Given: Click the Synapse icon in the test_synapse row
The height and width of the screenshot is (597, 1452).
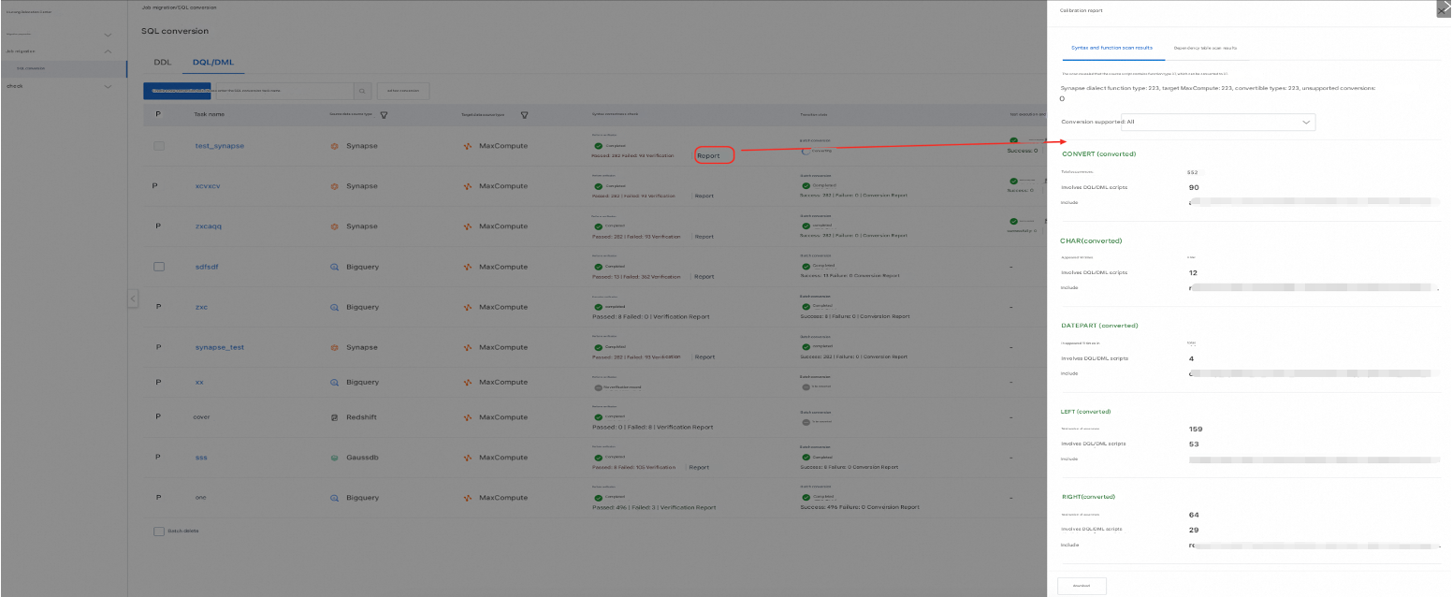Looking at the screenshot, I should pos(335,146).
